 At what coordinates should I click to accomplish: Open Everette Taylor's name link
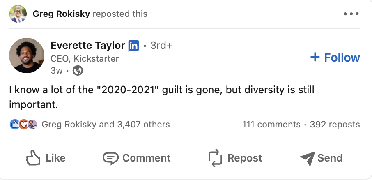pos(87,46)
